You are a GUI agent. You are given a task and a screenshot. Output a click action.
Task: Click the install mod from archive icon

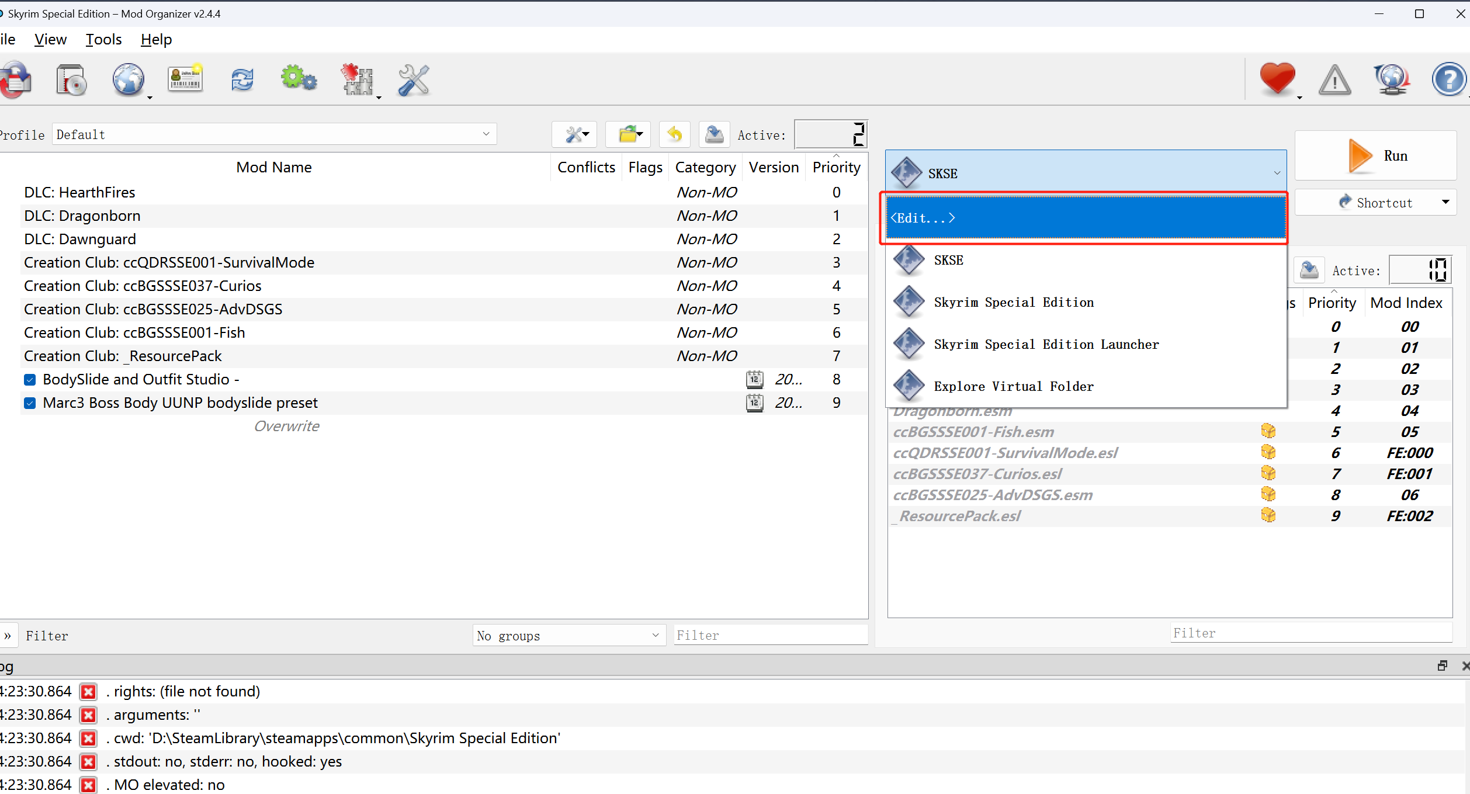tap(71, 80)
